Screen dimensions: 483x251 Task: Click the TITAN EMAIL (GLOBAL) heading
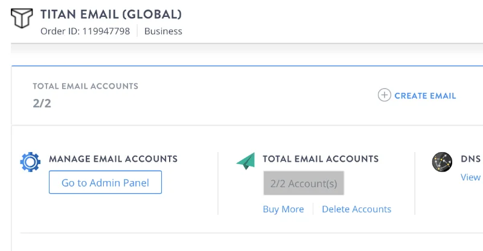tap(111, 14)
